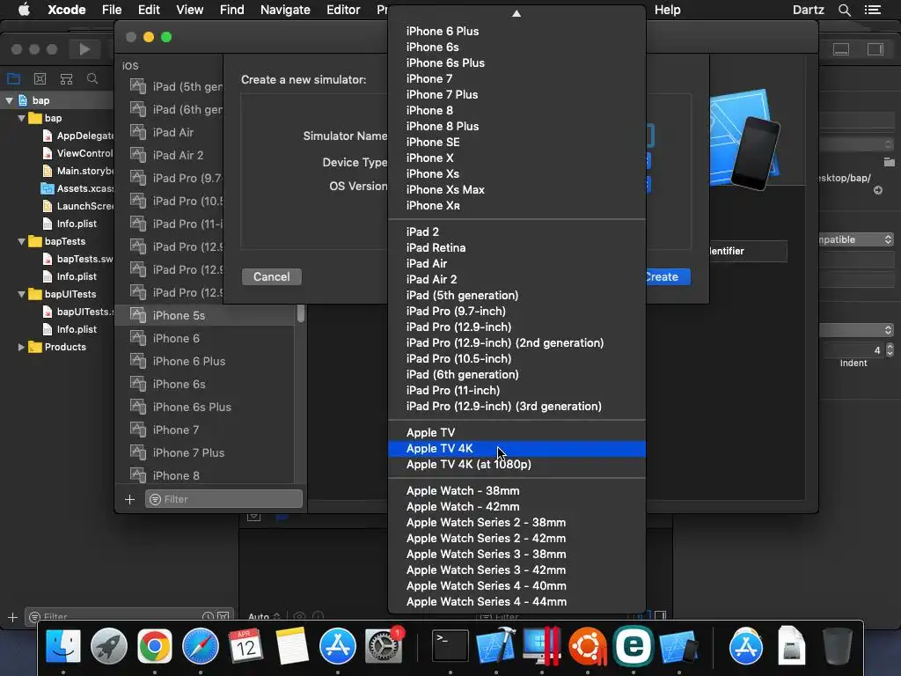Show the source control navigator icon
The width and height of the screenshot is (901, 676).
pyautogui.click(x=40, y=78)
